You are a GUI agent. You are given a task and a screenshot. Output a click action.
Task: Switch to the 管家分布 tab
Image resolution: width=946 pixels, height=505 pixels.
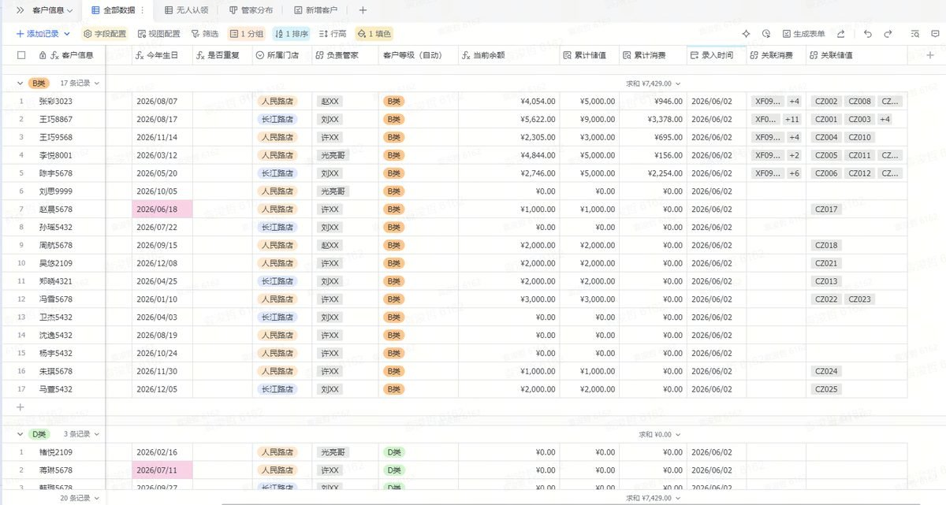pyautogui.click(x=251, y=10)
